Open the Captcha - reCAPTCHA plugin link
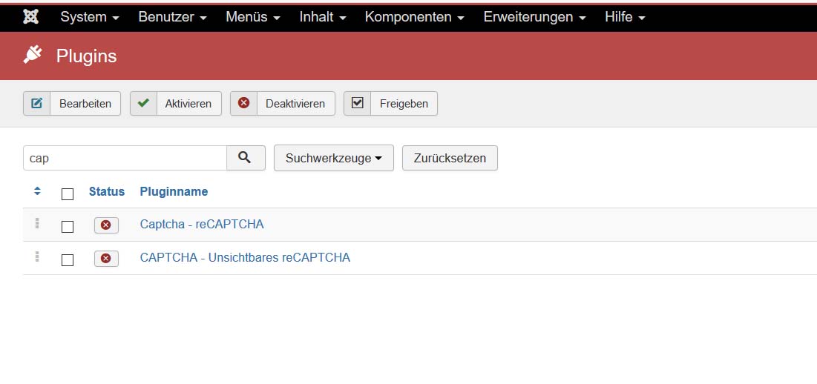The height and width of the screenshot is (384, 817). tap(202, 224)
